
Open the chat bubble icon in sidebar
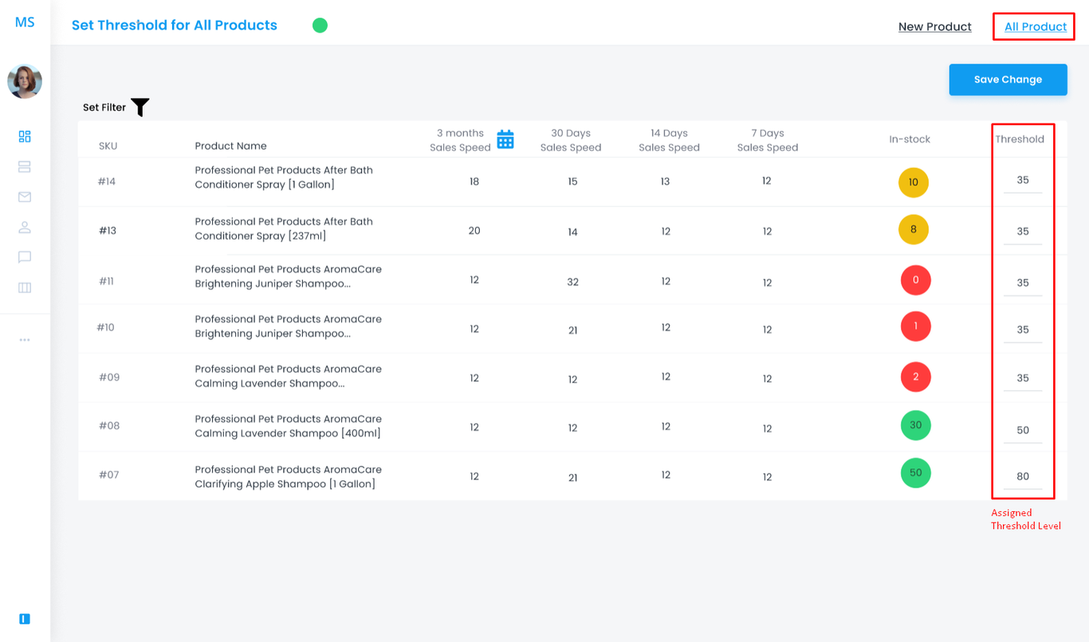point(25,257)
